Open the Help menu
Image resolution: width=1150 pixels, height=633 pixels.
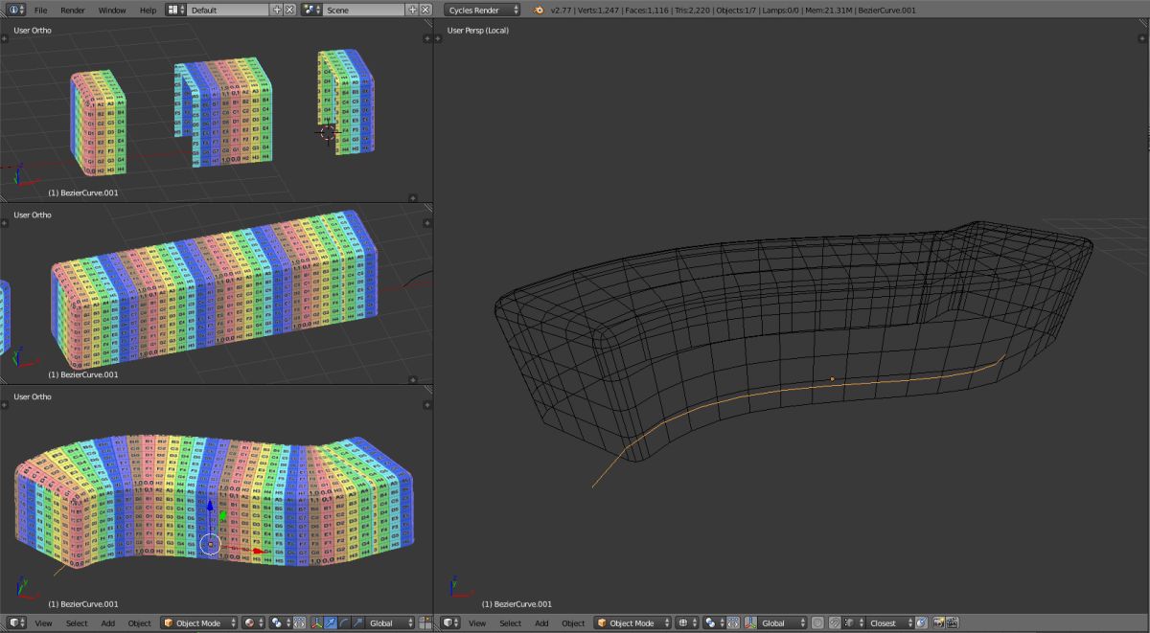click(148, 10)
